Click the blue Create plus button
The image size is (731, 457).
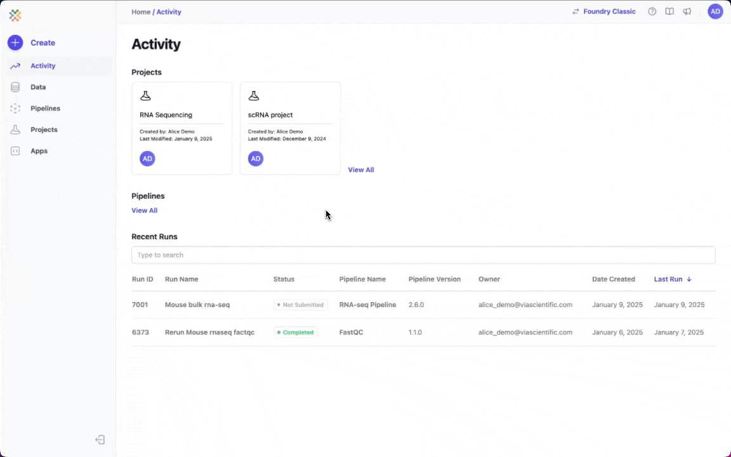(x=15, y=43)
